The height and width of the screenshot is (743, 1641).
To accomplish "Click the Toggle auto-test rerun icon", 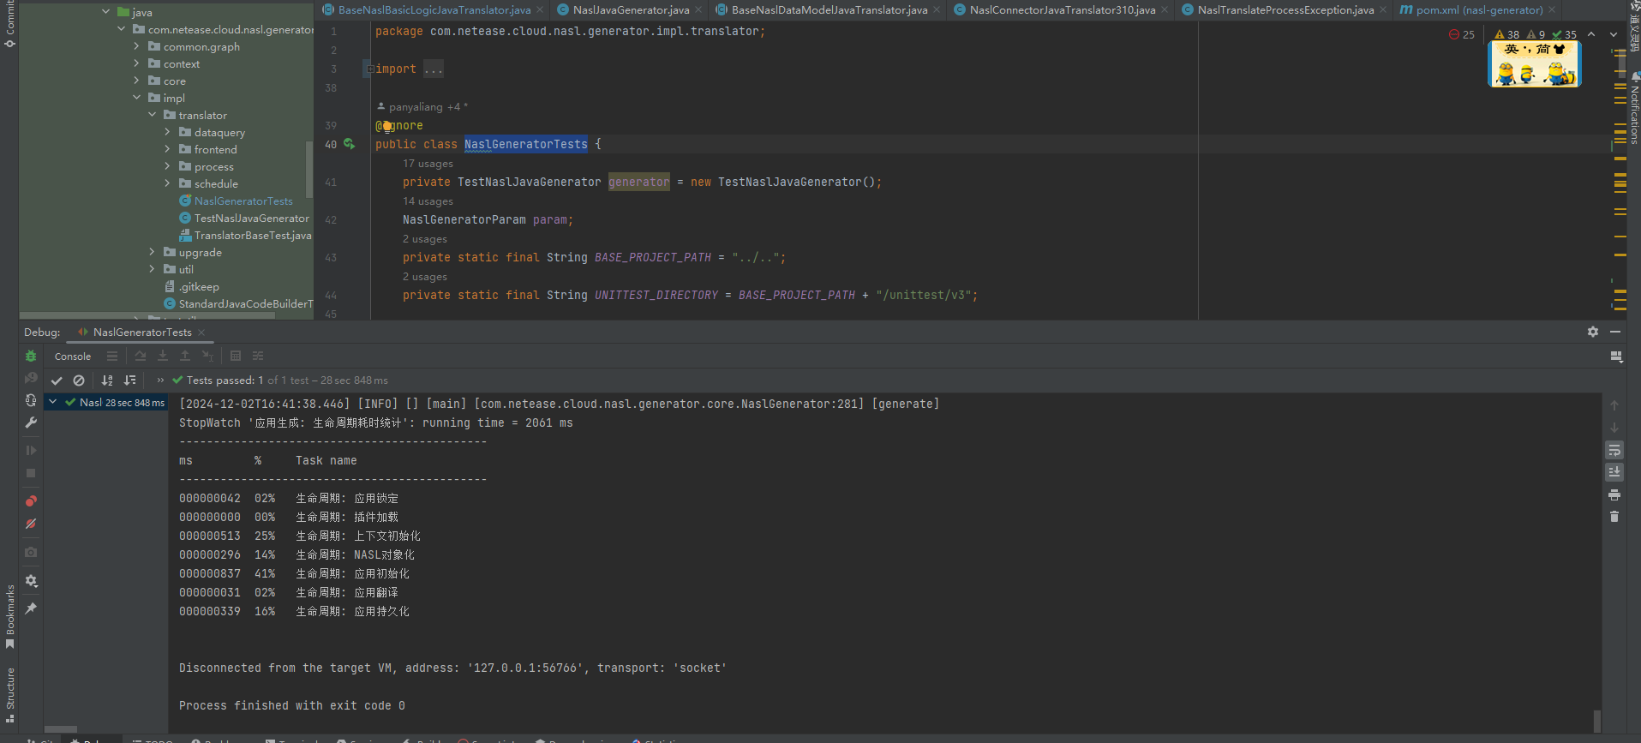I will click(x=31, y=400).
